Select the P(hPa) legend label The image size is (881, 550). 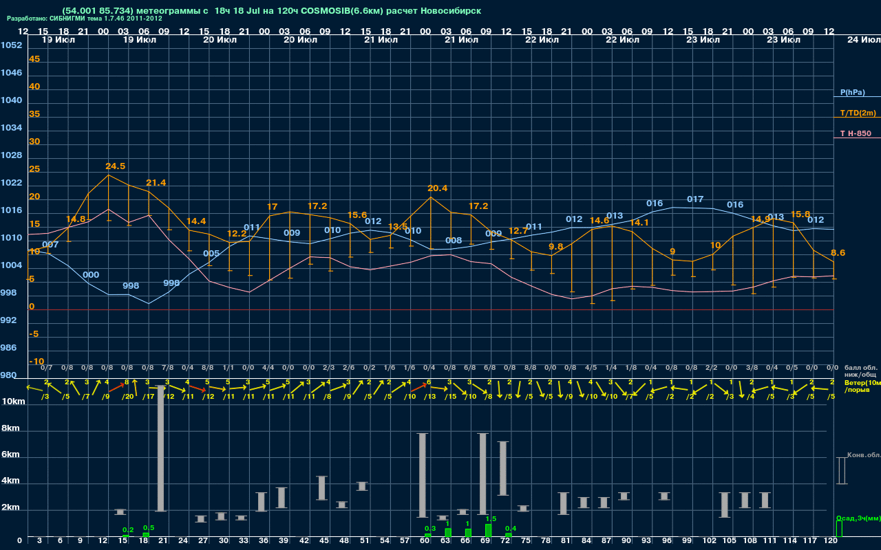(852, 92)
